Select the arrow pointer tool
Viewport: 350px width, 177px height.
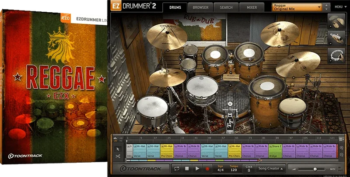[x=118, y=149]
